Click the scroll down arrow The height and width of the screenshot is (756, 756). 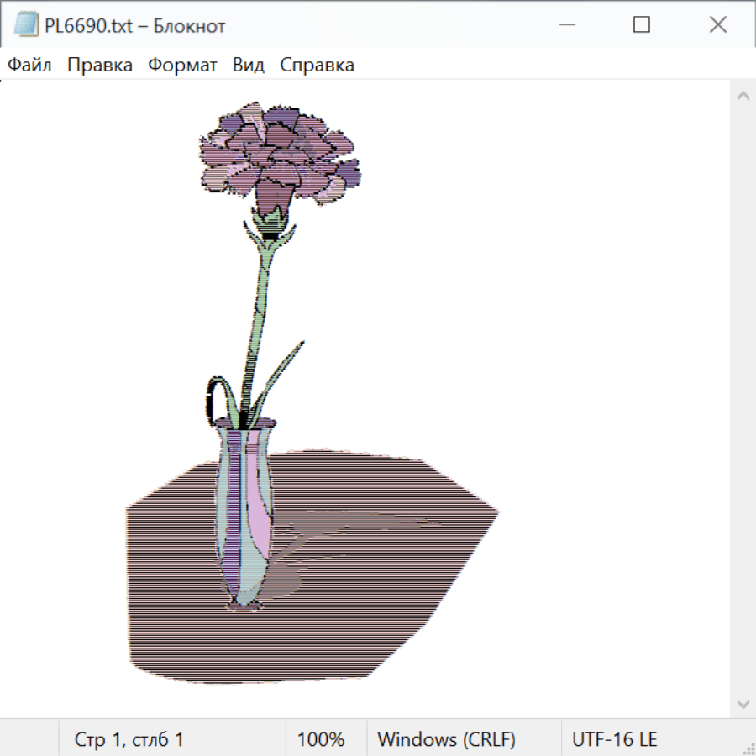point(743,703)
